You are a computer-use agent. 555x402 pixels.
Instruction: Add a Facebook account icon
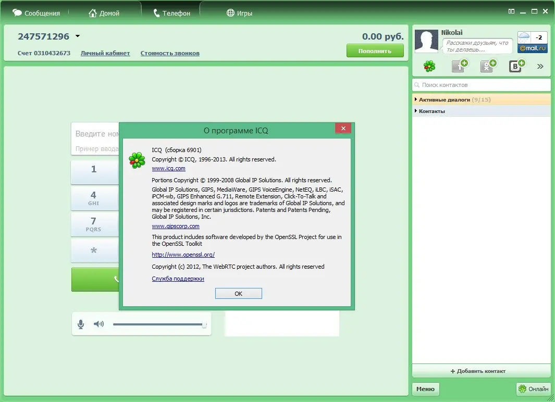(460, 66)
